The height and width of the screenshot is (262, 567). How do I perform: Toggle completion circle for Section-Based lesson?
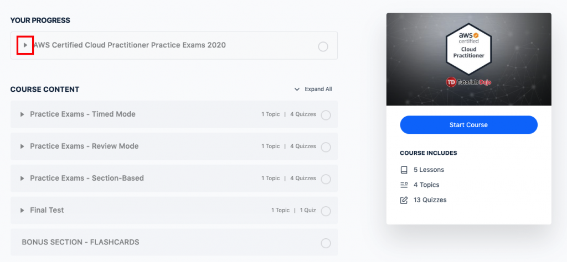tap(326, 179)
